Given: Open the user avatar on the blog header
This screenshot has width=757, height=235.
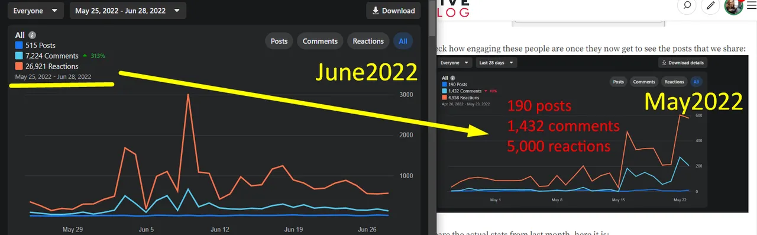Looking at the screenshot, I should coord(733,6).
